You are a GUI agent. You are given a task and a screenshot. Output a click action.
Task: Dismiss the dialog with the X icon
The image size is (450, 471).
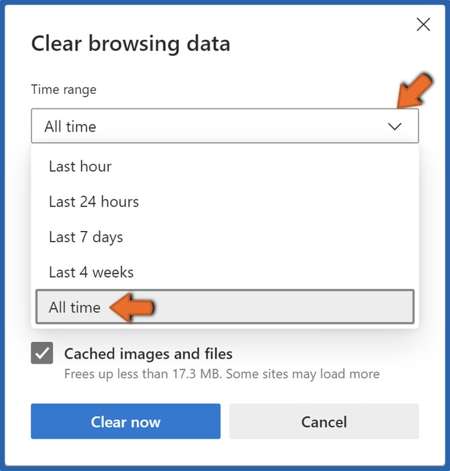(423, 24)
